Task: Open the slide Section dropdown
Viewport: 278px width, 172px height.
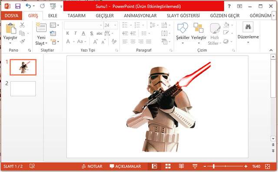Action: point(55,42)
